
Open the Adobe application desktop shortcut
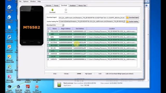(x=28, y=89)
